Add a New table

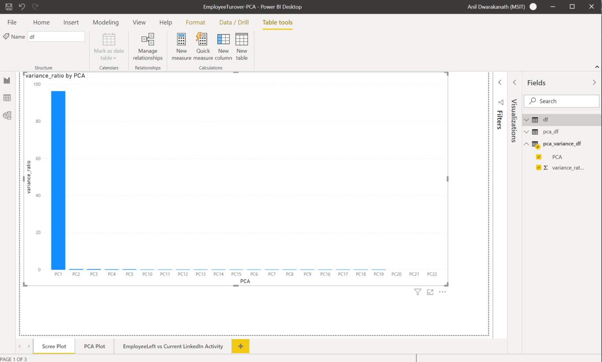(x=242, y=47)
